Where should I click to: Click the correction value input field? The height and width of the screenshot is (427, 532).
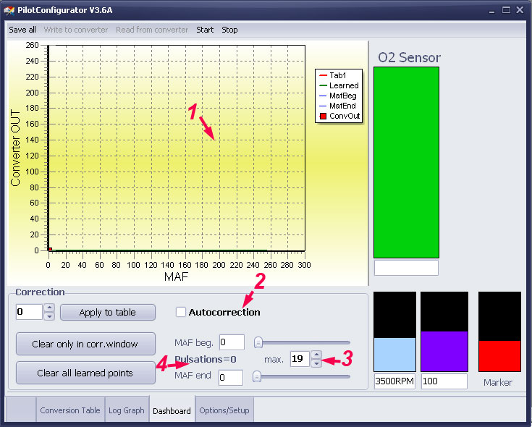29,312
